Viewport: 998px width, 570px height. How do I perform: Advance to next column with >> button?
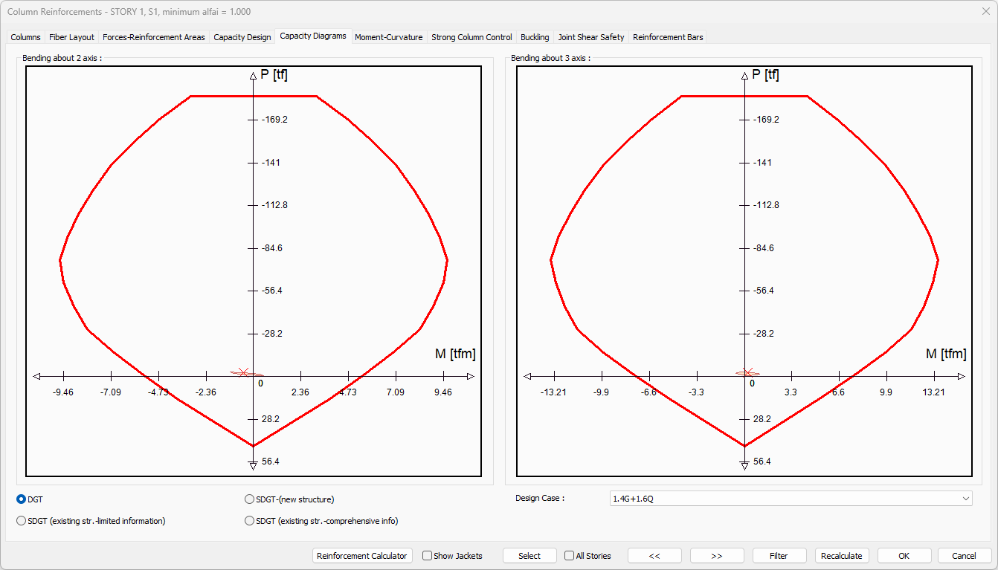717,556
